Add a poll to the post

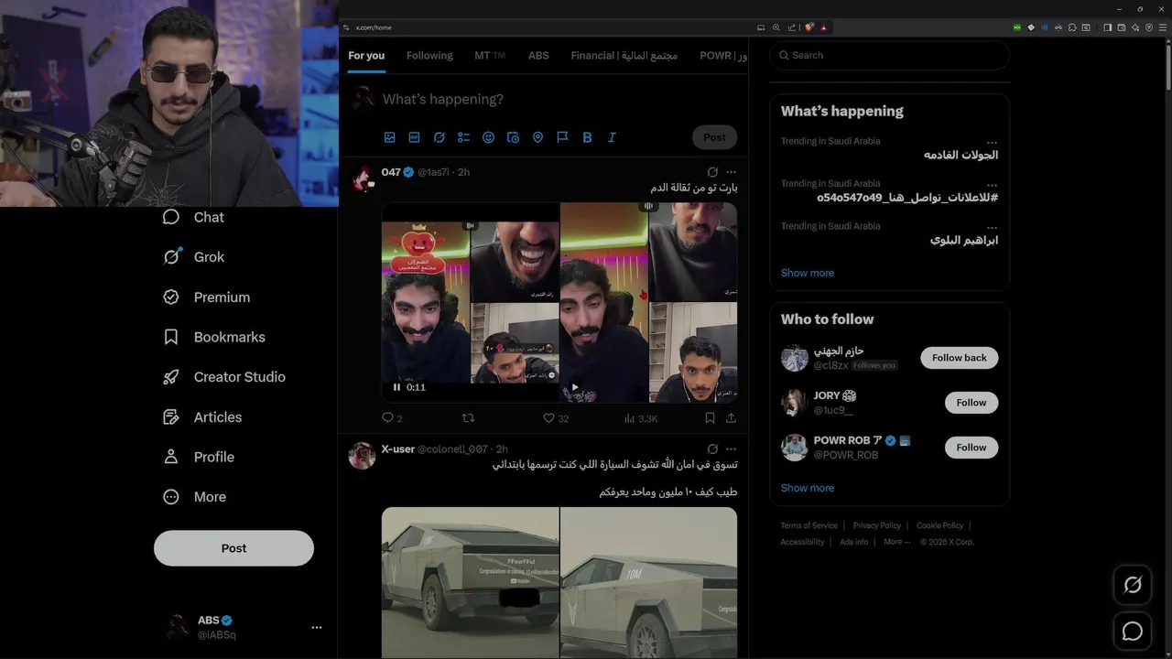pos(463,137)
